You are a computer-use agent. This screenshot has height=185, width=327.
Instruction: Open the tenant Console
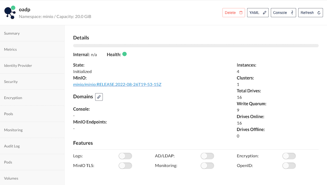click(283, 13)
